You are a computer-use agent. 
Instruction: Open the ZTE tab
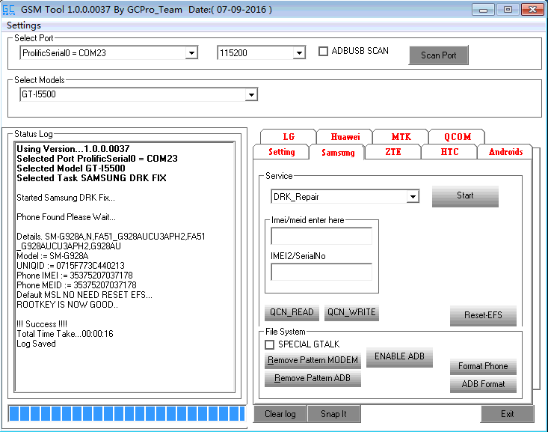(392, 152)
